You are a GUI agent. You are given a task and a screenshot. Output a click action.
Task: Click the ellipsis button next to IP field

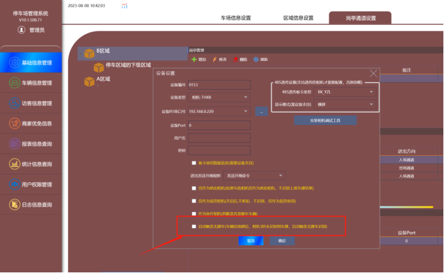pos(261,112)
